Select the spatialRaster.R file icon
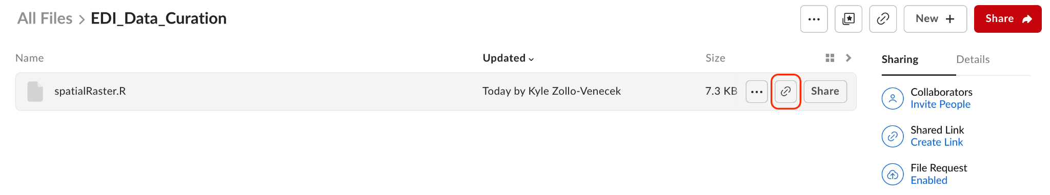This screenshot has width=1050, height=195. [35, 92]
